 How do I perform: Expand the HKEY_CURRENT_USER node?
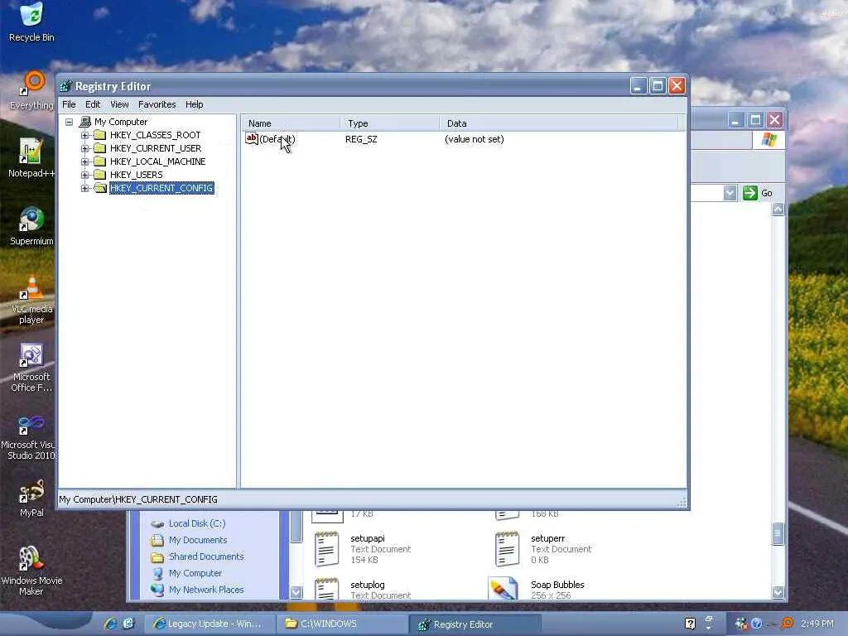point(85,148)
